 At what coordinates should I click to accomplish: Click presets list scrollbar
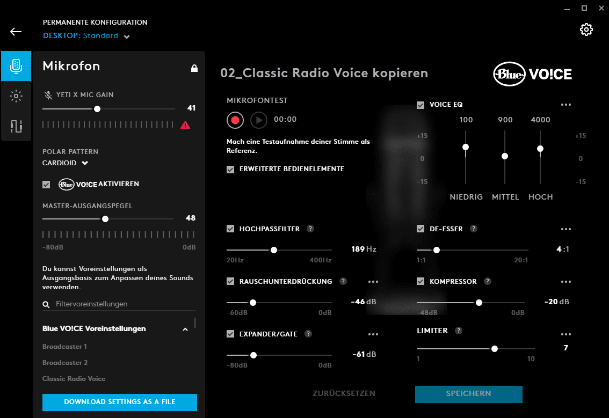[195, 323]
